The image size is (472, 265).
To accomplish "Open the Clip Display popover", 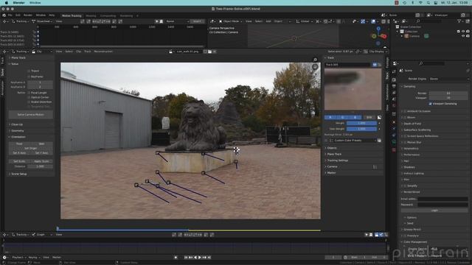I will (375, 52).
